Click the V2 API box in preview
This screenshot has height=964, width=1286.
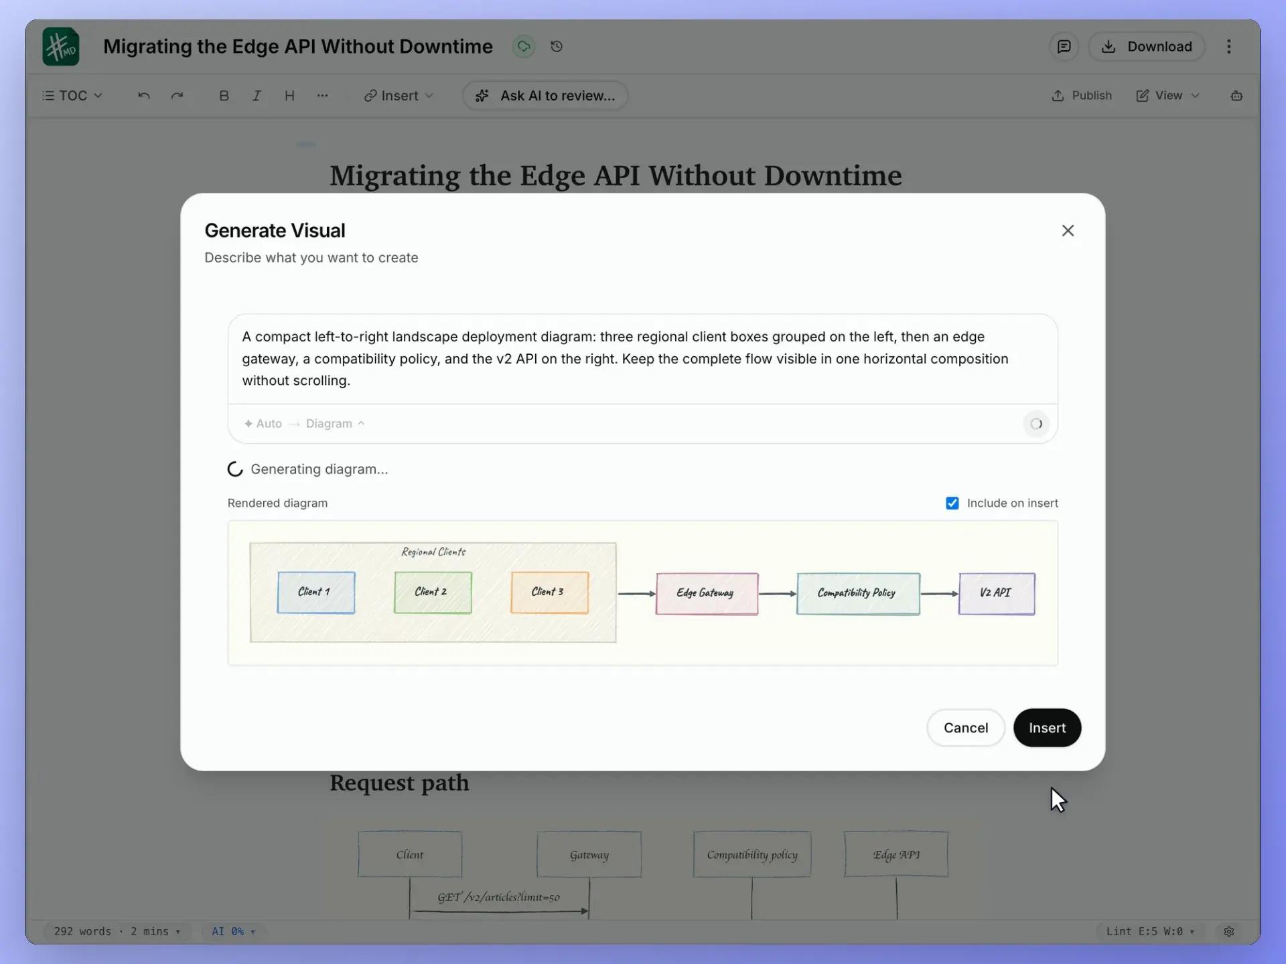[997, 593]
